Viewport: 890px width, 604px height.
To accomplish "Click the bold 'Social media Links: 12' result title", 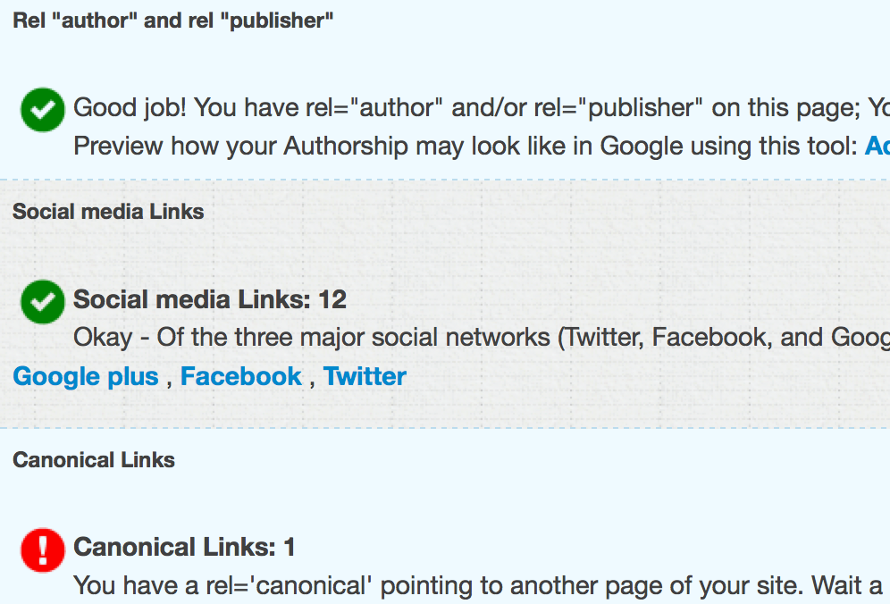I will pos(210,299).
